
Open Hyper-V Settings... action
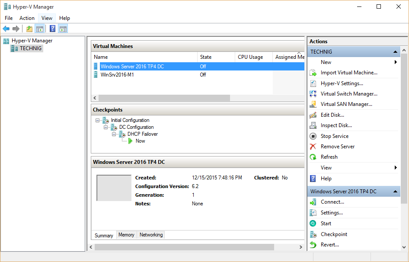(x=342, y=83)
